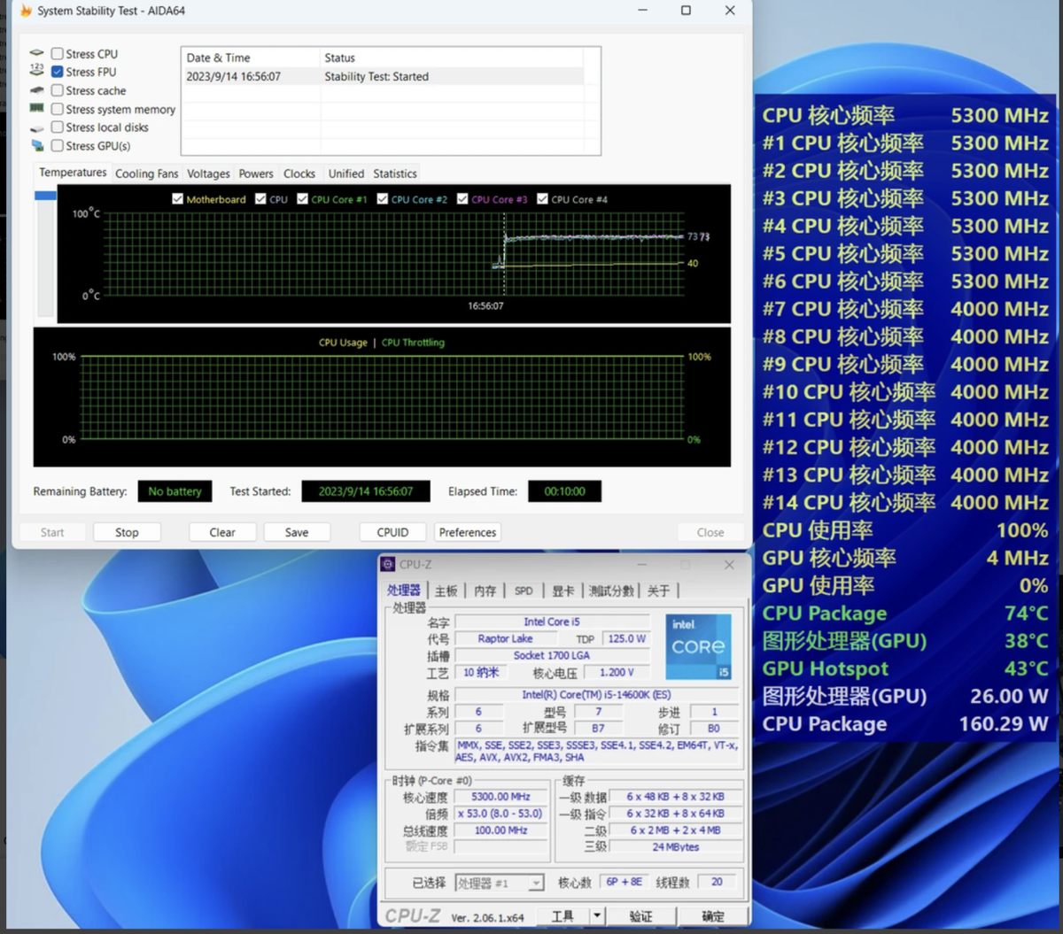This screenshot has width=1063, height=934.
Task: Click the chip icon beside Stress CPU
Action: tap(36, 53)
